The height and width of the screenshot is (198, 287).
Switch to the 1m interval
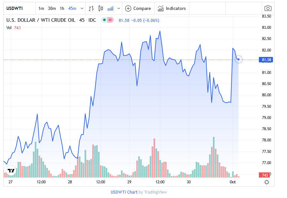41,8
